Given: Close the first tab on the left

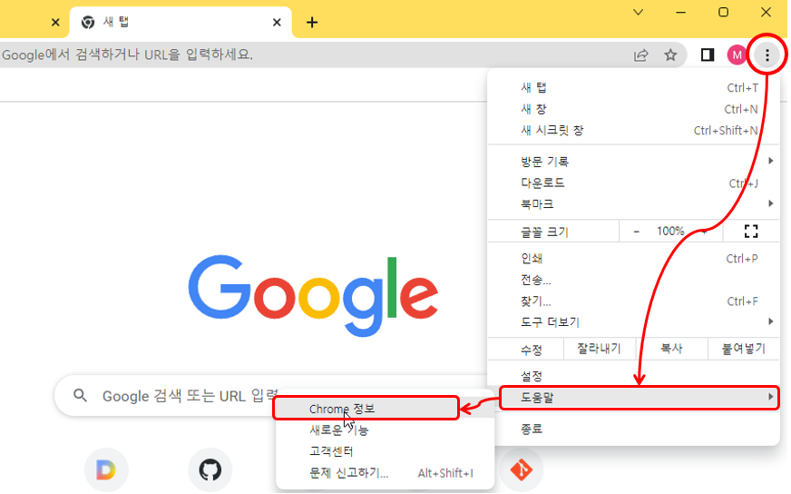Looking at the screenshot, I should pos(55,22).
